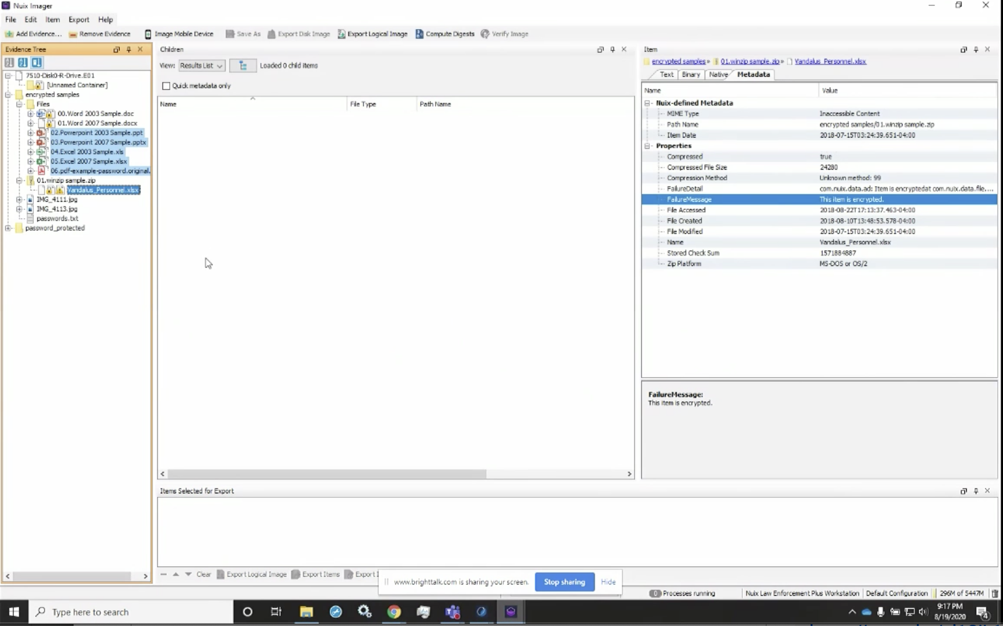Follow the 01.winzip sample.zip breadcrumb link

(749, 61)
